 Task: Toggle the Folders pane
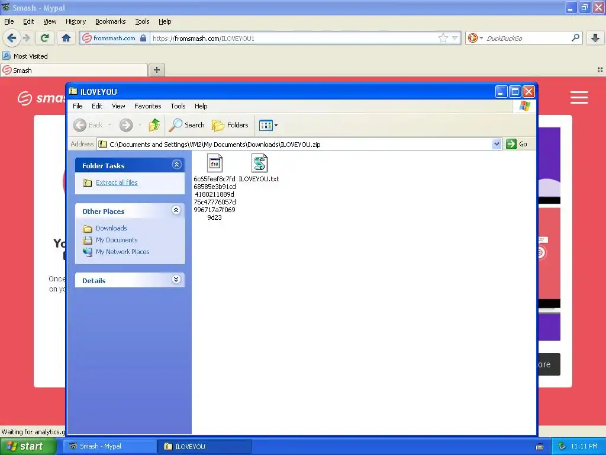click(230, 125)
